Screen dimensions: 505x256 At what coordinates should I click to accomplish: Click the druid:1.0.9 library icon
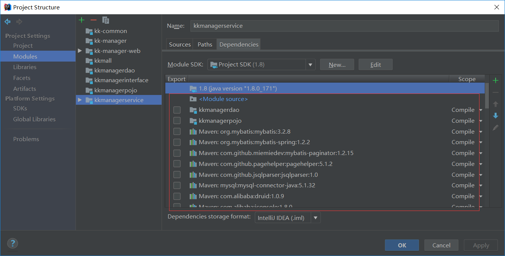click(193, 196)
